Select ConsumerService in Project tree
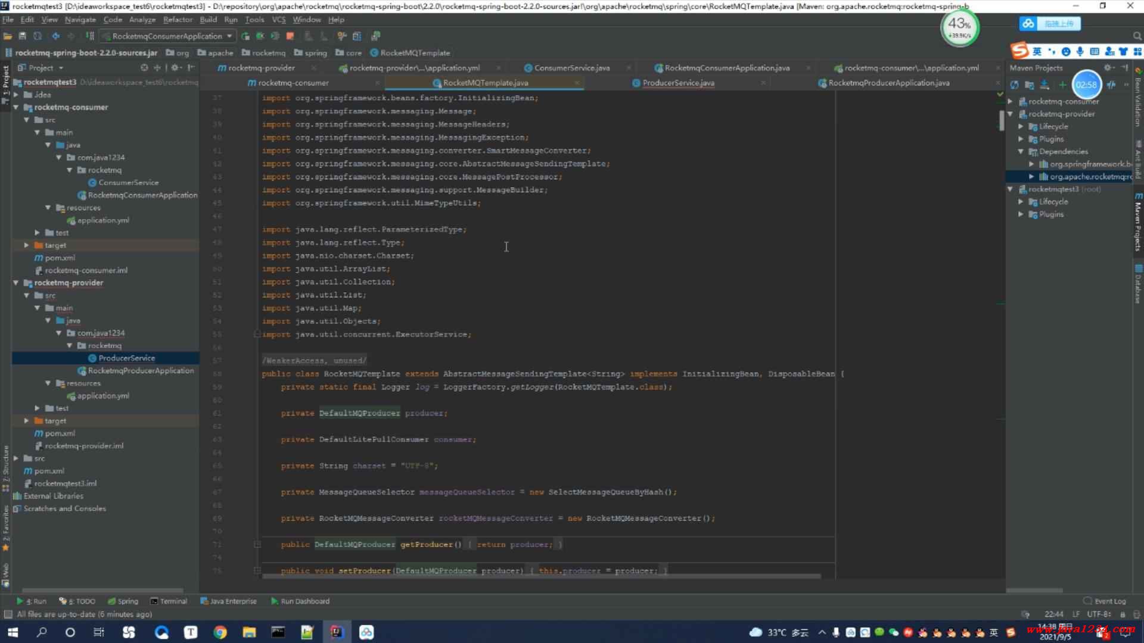The height and width of the screenshot is (643, 1144). coord(128,183)
